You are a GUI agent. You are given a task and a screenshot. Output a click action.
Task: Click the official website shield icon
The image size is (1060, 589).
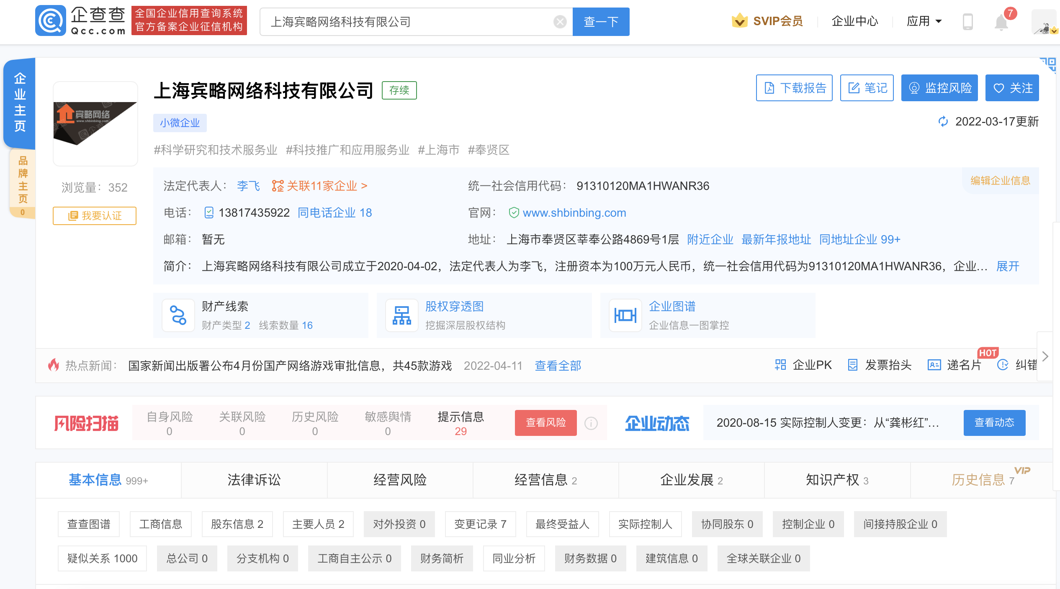tap(514, 213)
